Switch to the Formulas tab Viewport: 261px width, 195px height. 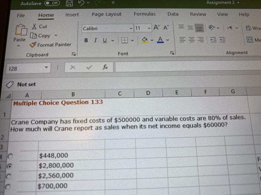(x=145, y=14)
